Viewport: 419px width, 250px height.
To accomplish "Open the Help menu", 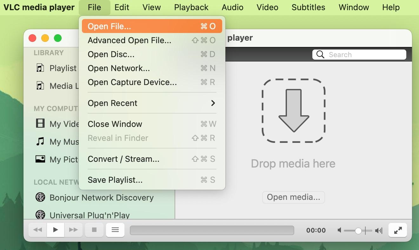I will click(391, 7).
